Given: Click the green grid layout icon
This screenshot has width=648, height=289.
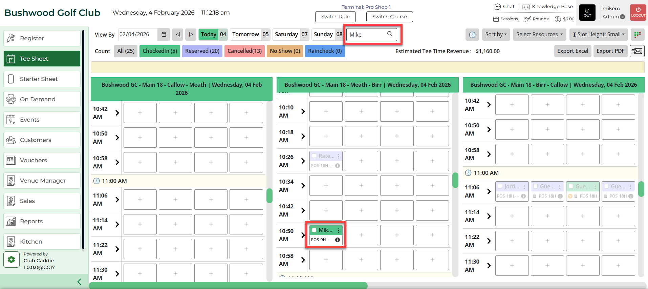Looking at the screenshot, I should click(x=638, y=35).
